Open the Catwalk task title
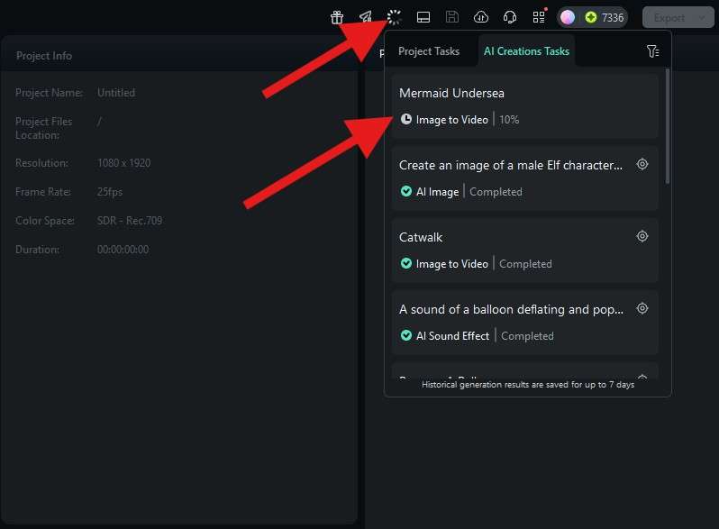This screenshot has height=529, width=719. pos(421,237)
